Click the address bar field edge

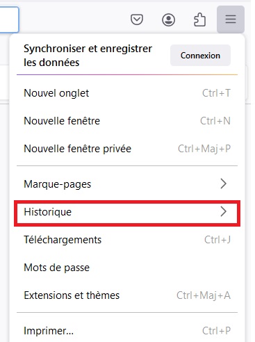tap(9, 19)
